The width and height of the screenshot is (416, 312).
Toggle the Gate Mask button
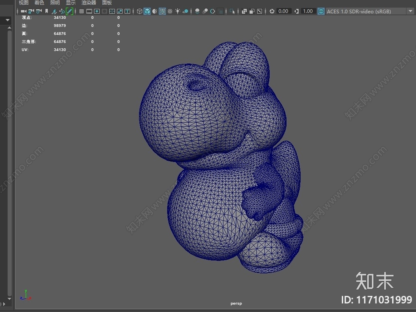(x=105, y=11)
